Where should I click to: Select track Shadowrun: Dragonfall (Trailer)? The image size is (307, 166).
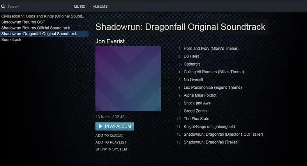click(211, 142)
